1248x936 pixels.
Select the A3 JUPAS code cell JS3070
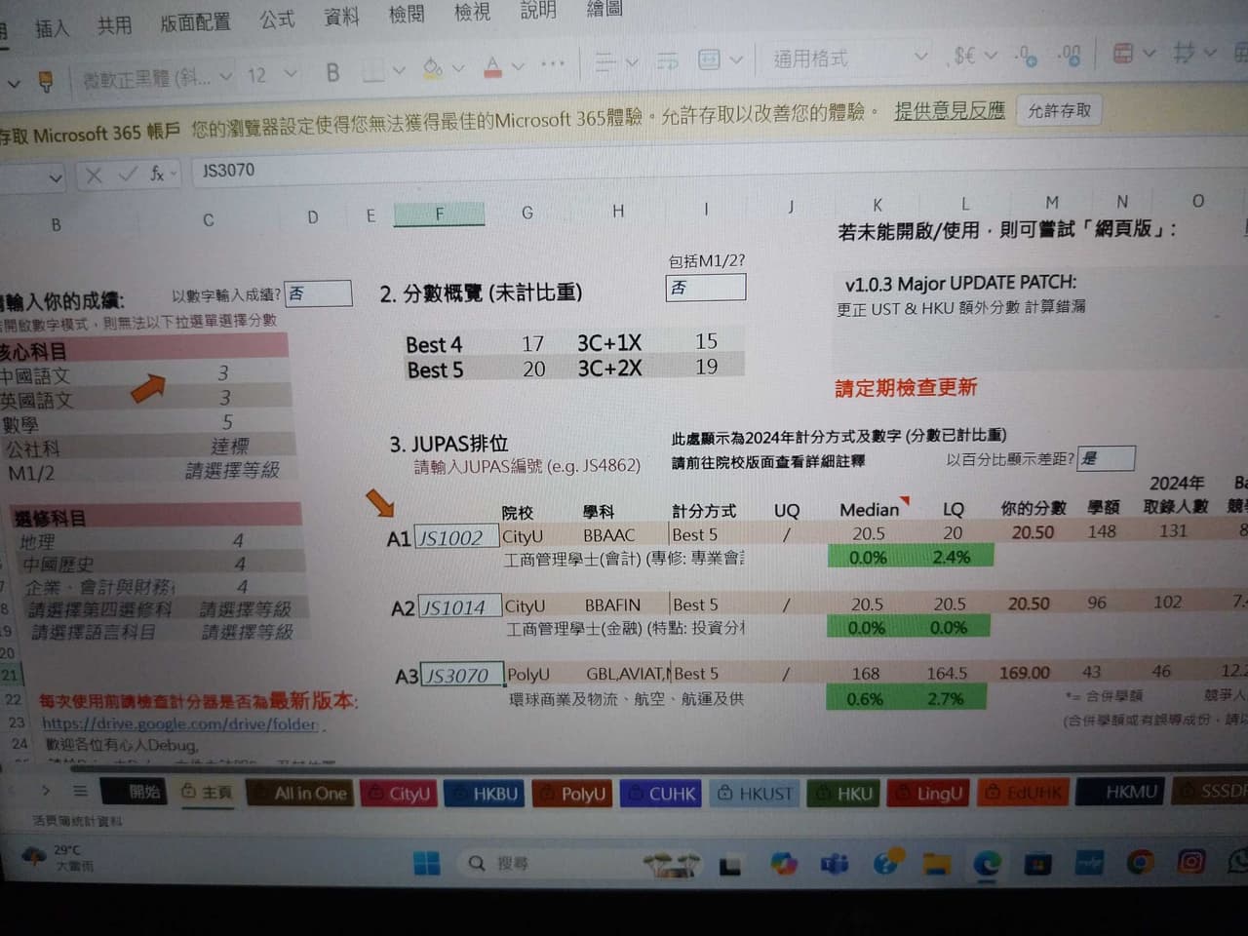(x=462, y=676)
